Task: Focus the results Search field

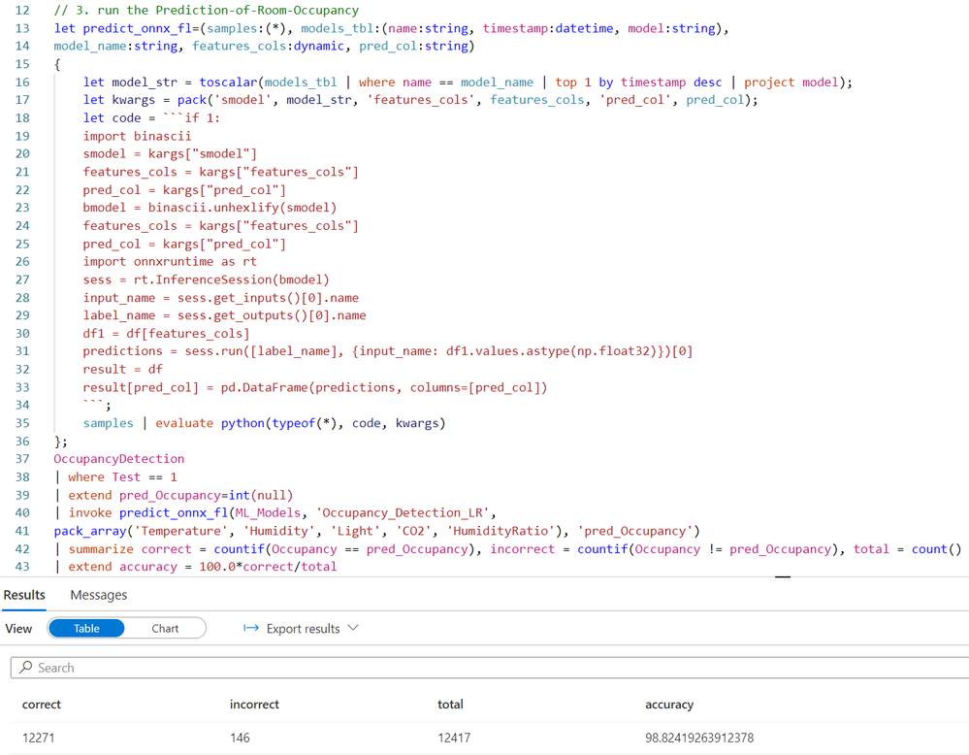Action: (x=490, y=668)
